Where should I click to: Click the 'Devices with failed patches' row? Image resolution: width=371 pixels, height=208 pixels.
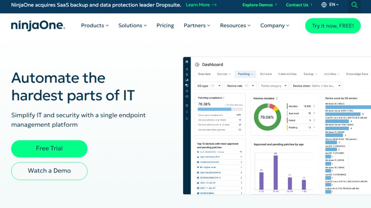(x=220, y=130)
